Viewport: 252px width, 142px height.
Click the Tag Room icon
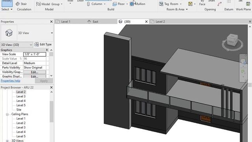click(161, 4)
